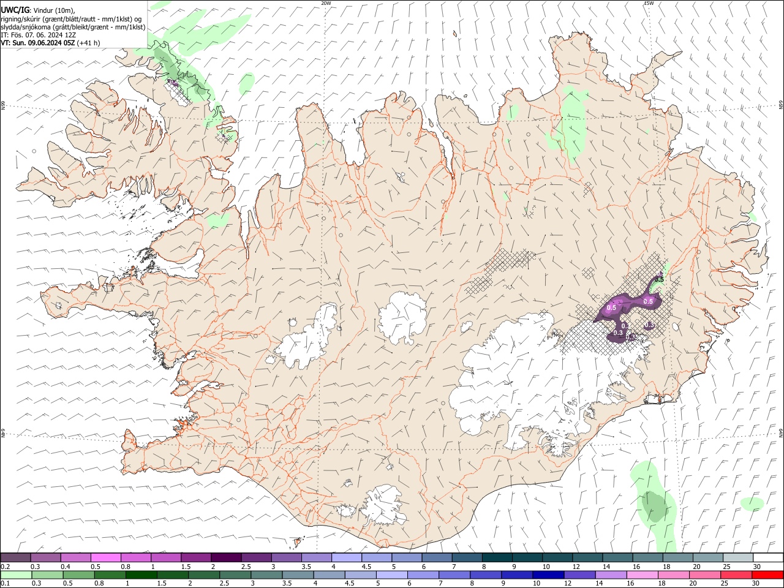Click '1.5' label in the upper scale
The width and height of the screenshot is (784, 588).
point(186,567)
